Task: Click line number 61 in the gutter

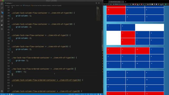Action: tap(8, 74)
